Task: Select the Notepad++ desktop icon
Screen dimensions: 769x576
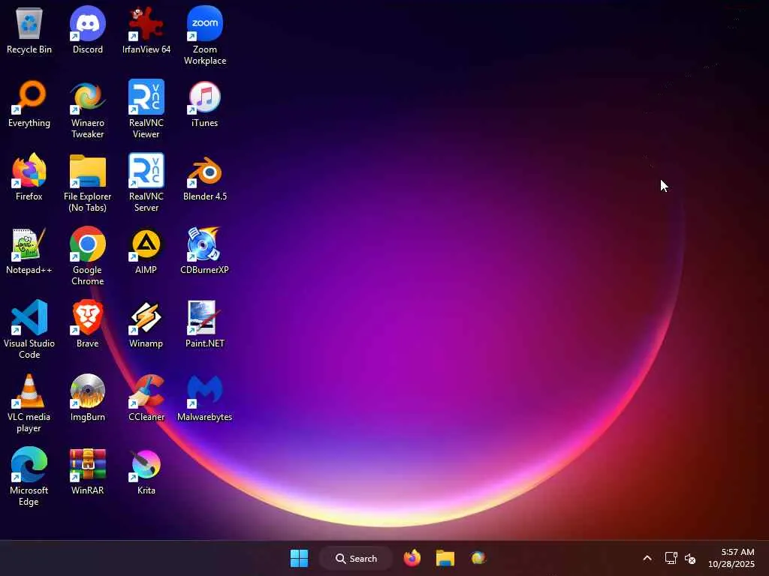Action: 29,250
